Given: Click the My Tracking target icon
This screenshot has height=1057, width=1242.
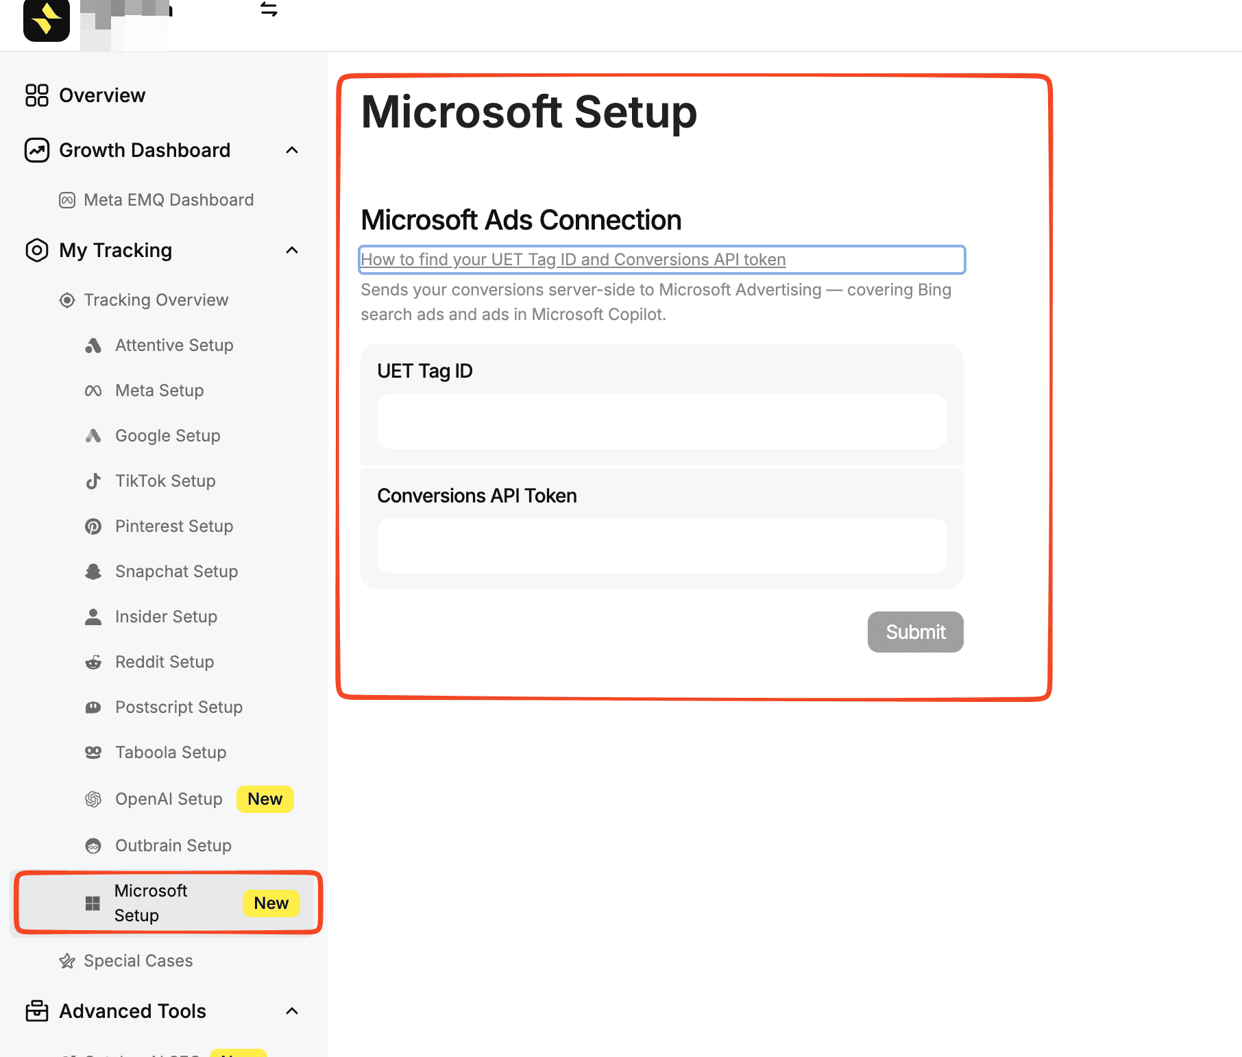Looking at the screenshot, I should (x=37, y=250).
